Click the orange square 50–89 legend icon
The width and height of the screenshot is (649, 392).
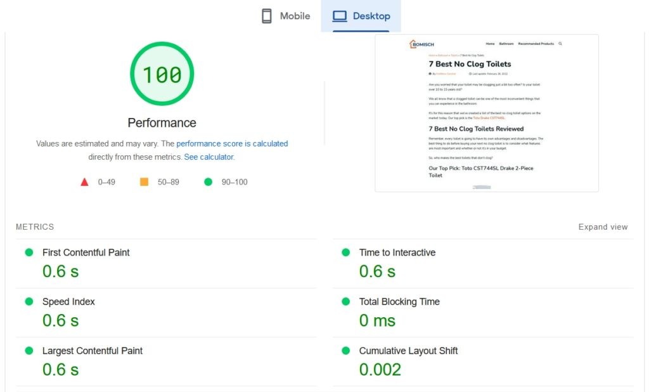coord(144,182)
